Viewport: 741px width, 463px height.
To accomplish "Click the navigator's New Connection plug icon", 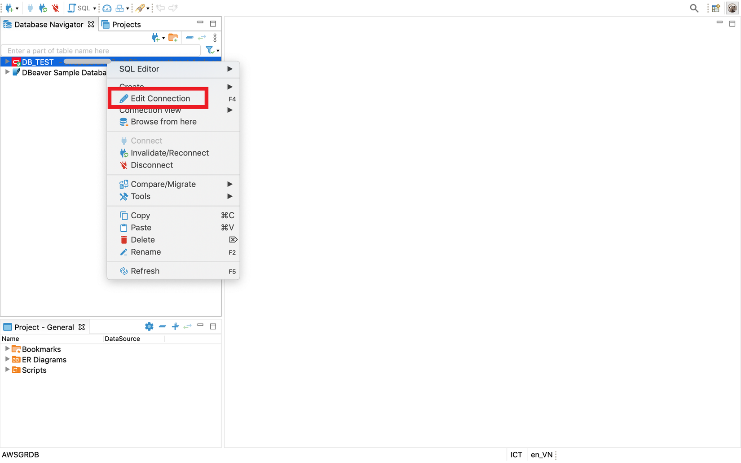I will (155, 38).
